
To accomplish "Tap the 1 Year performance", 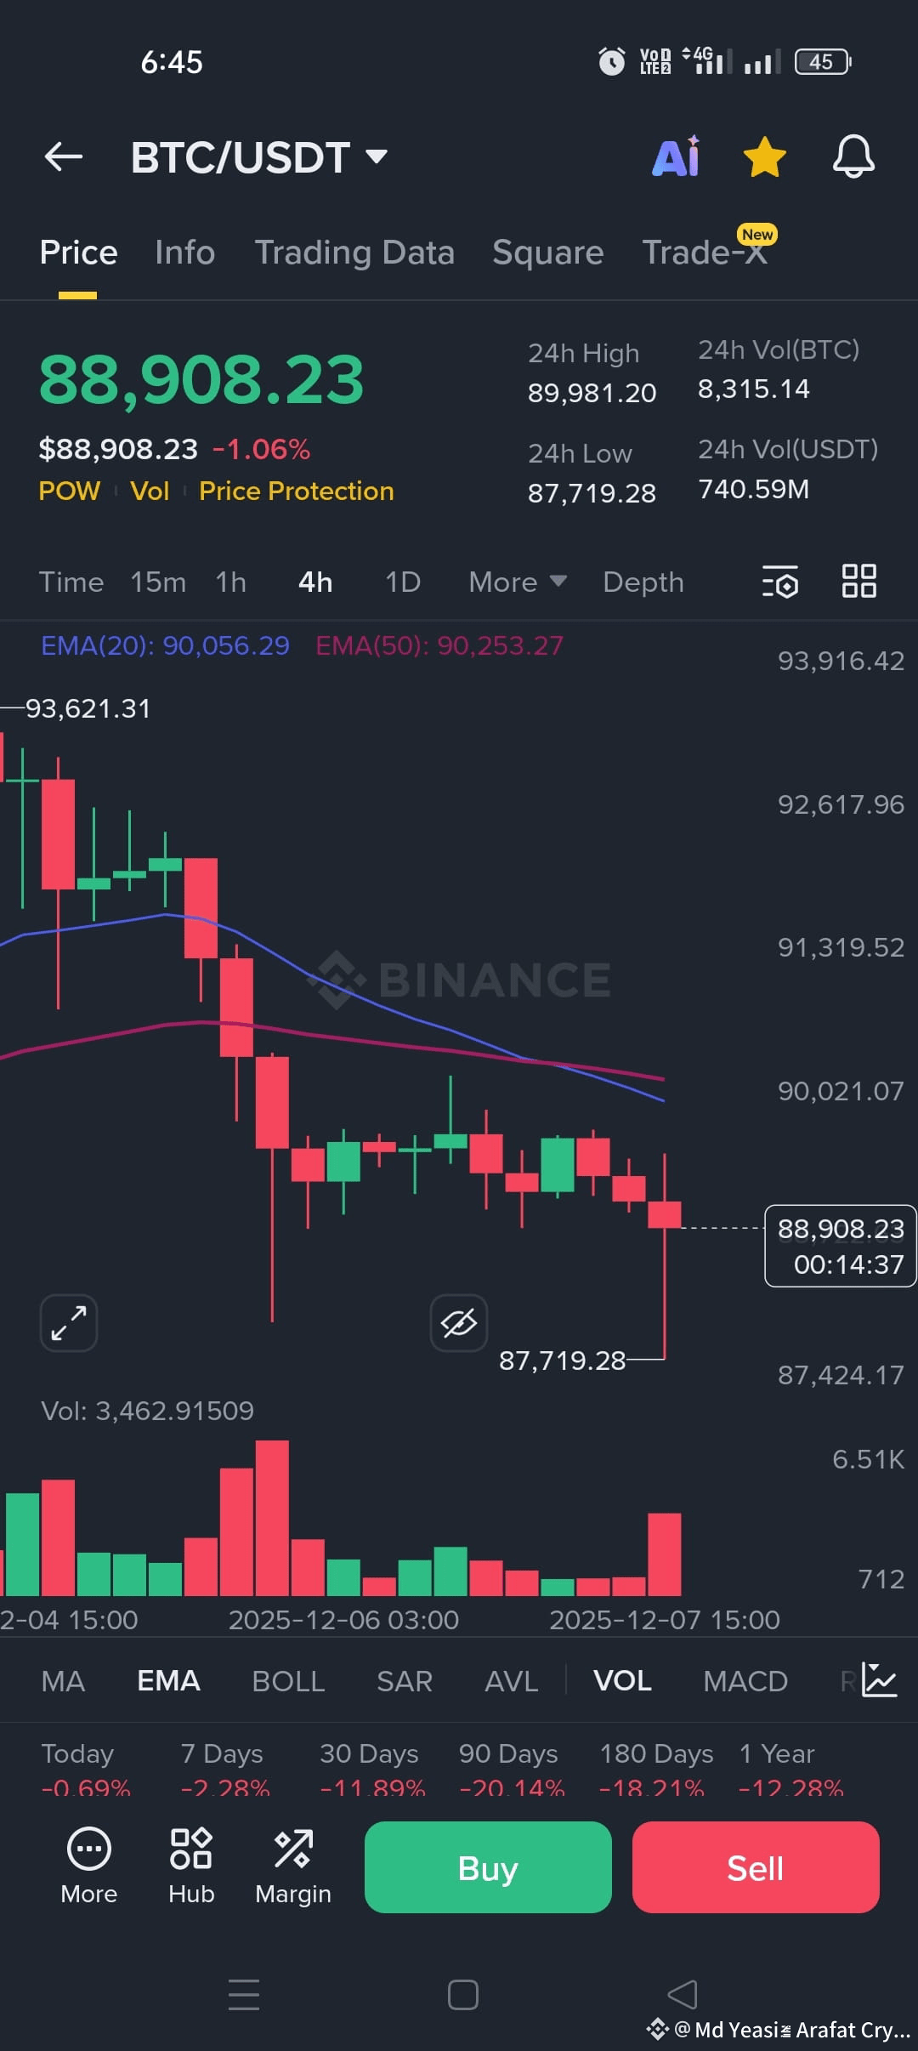I will coord(790,1769).
